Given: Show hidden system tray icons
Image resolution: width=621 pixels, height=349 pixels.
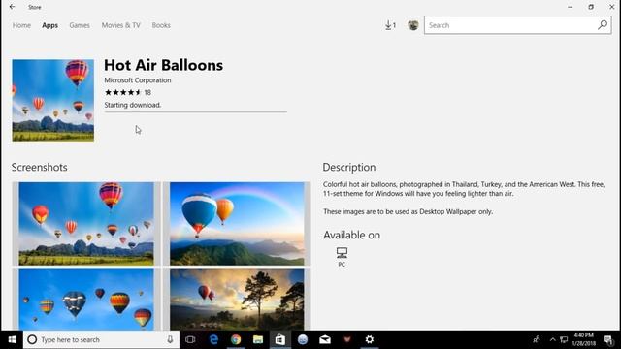Looking at the screenshot, I should point(552,339).
